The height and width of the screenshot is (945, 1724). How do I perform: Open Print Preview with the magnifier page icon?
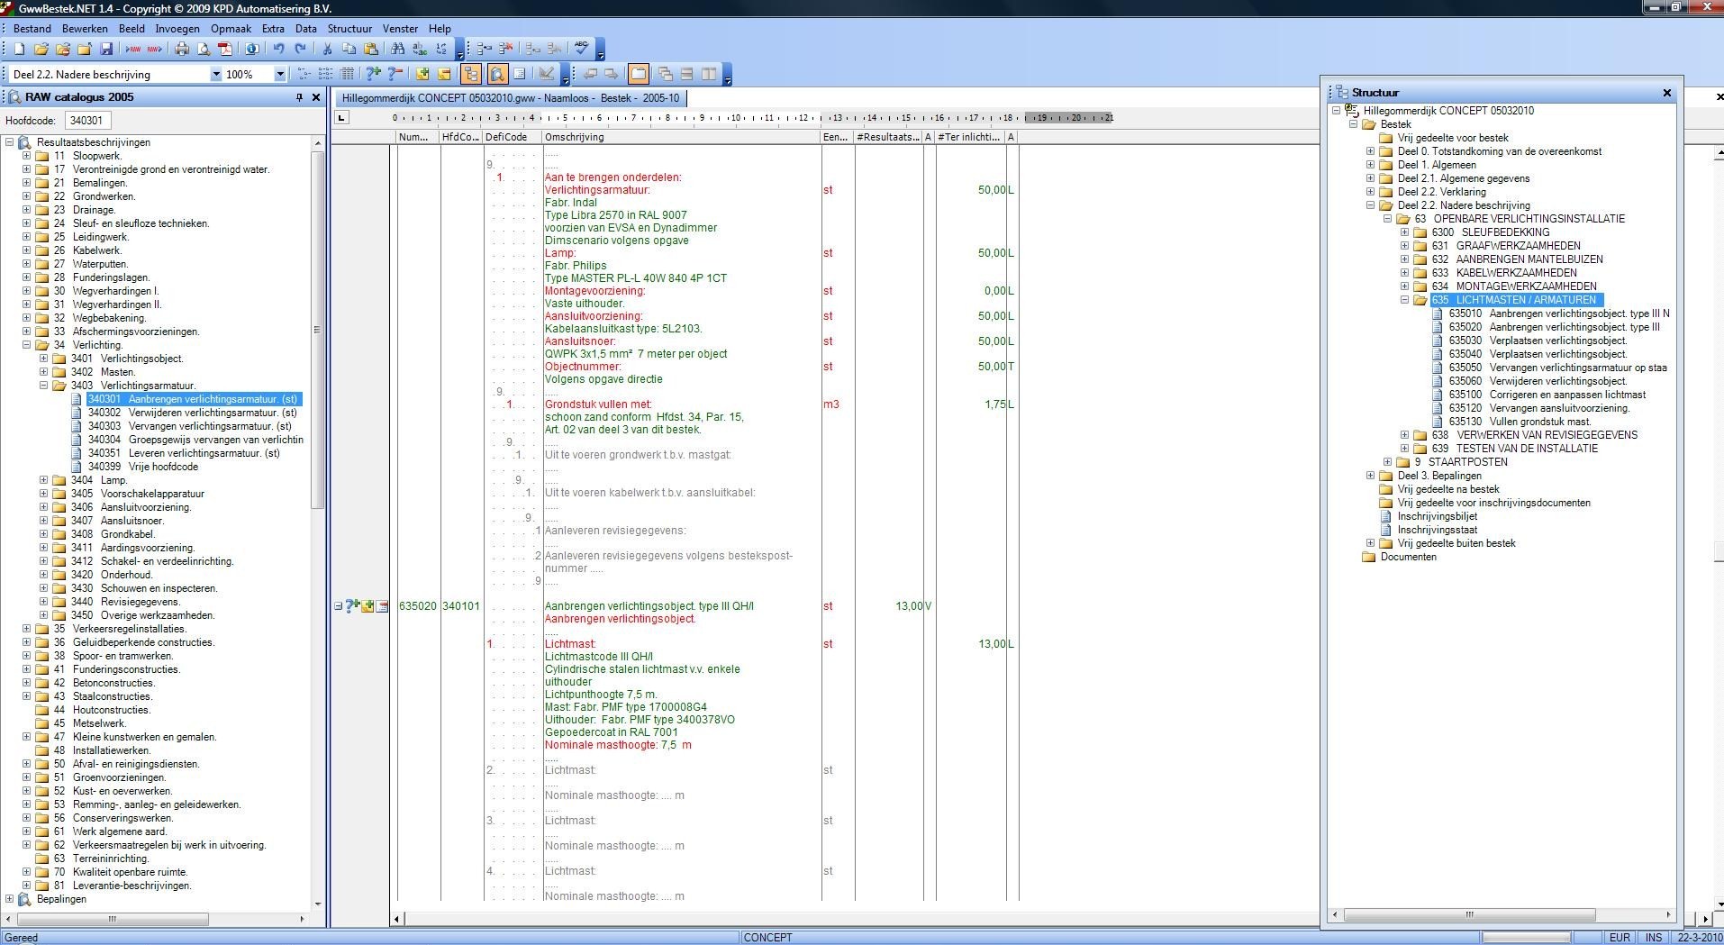pyautogui.click(x=204, y=50)
